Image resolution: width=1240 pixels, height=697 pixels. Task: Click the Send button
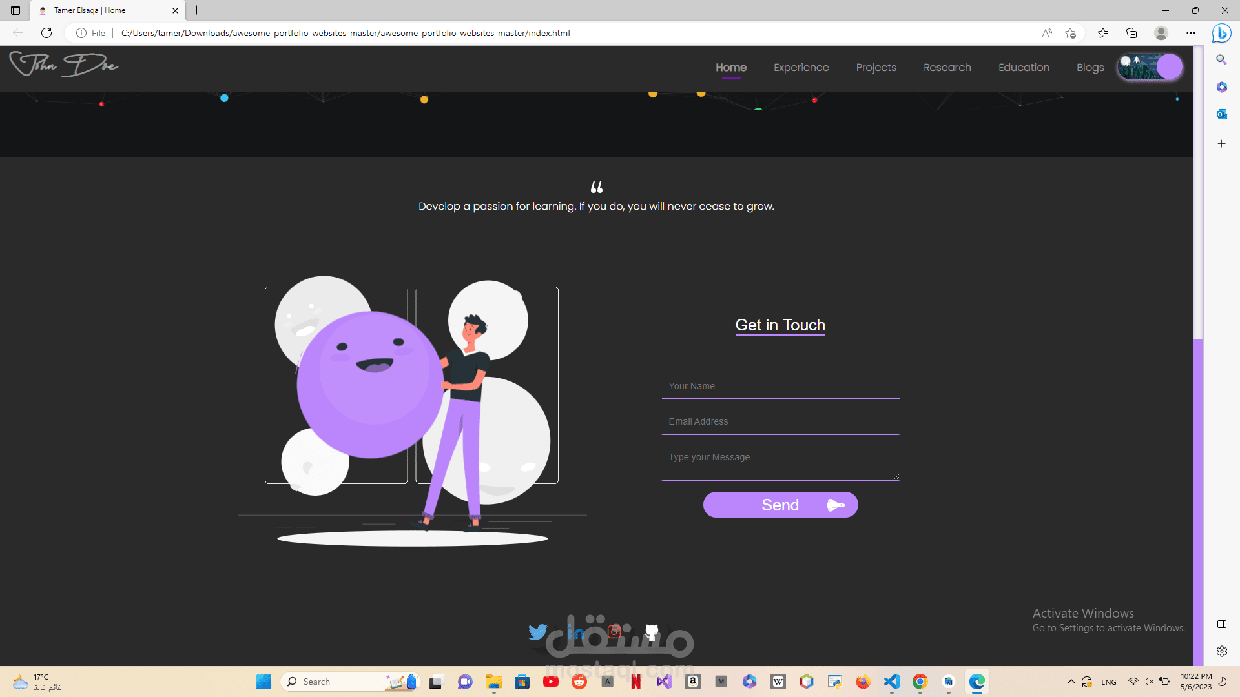click(780, 505)
